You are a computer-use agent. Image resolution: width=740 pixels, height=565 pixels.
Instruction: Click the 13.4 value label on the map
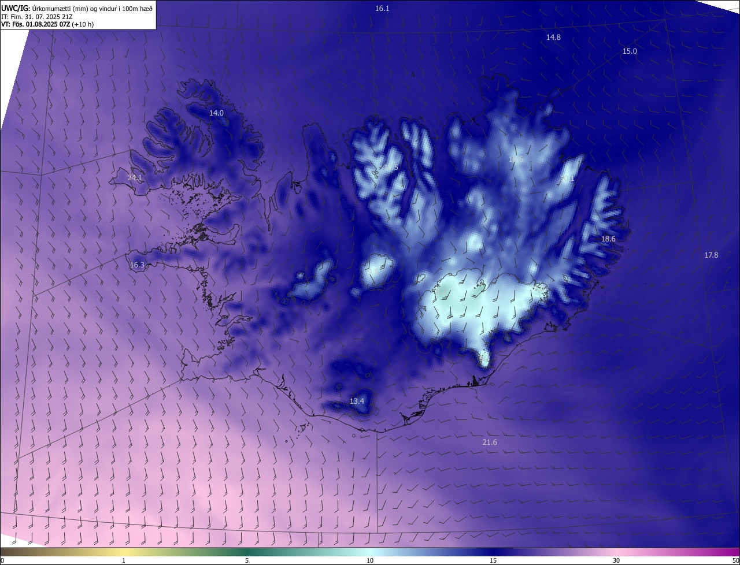357,401
